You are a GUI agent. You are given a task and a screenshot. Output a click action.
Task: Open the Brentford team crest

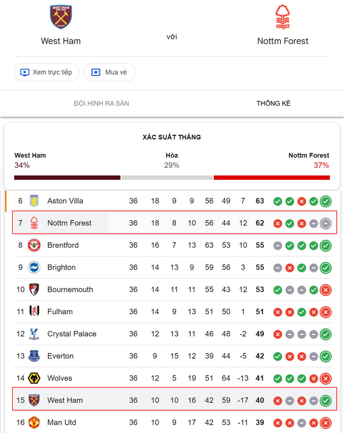pos(34,245)
